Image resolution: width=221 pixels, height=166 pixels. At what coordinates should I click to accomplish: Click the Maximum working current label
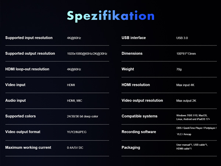[28, 148]
